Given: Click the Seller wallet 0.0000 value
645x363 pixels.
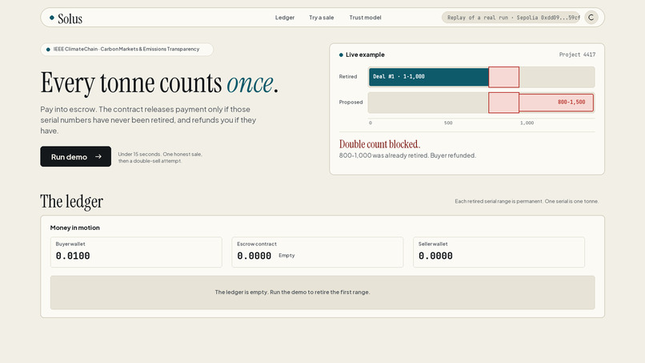Looking at the screenshot, I should [x=435, y=256].
